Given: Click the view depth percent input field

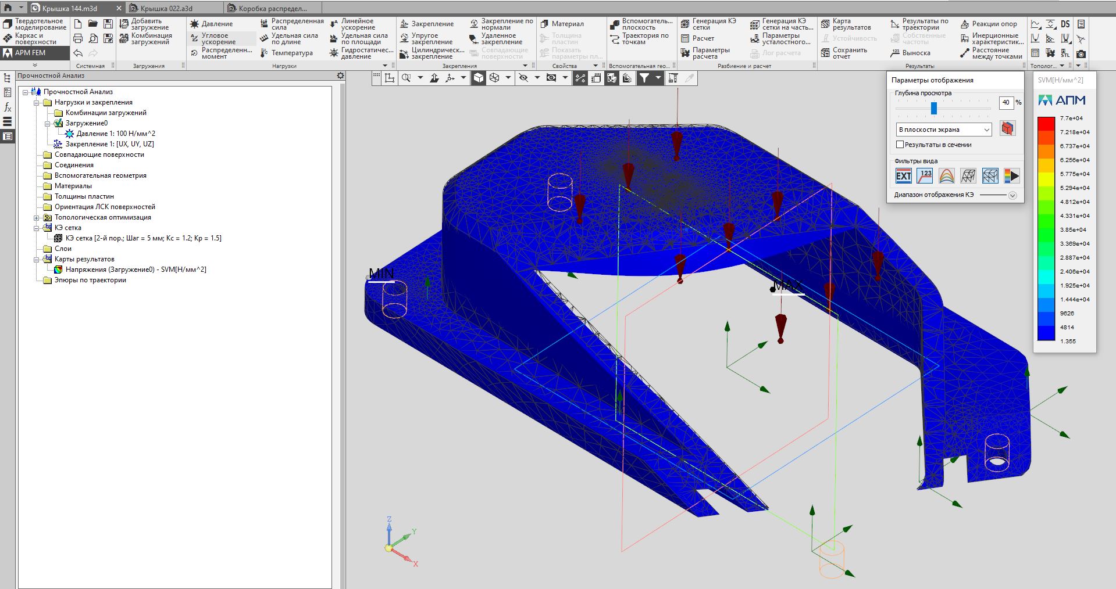Looking at the screenshot, I should pos(1006,102).
